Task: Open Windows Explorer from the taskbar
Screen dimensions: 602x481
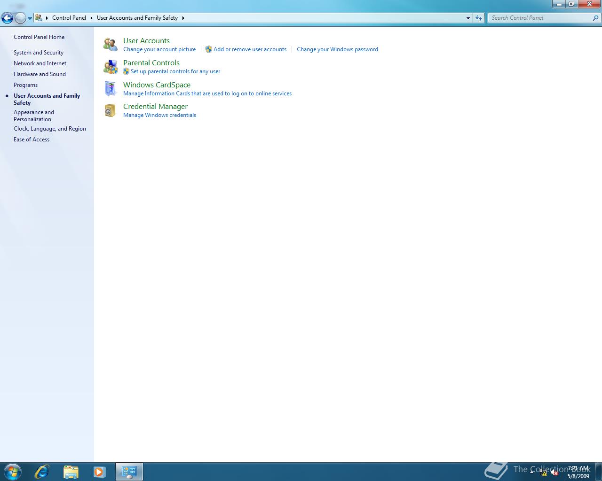Action: click(71, 472)
